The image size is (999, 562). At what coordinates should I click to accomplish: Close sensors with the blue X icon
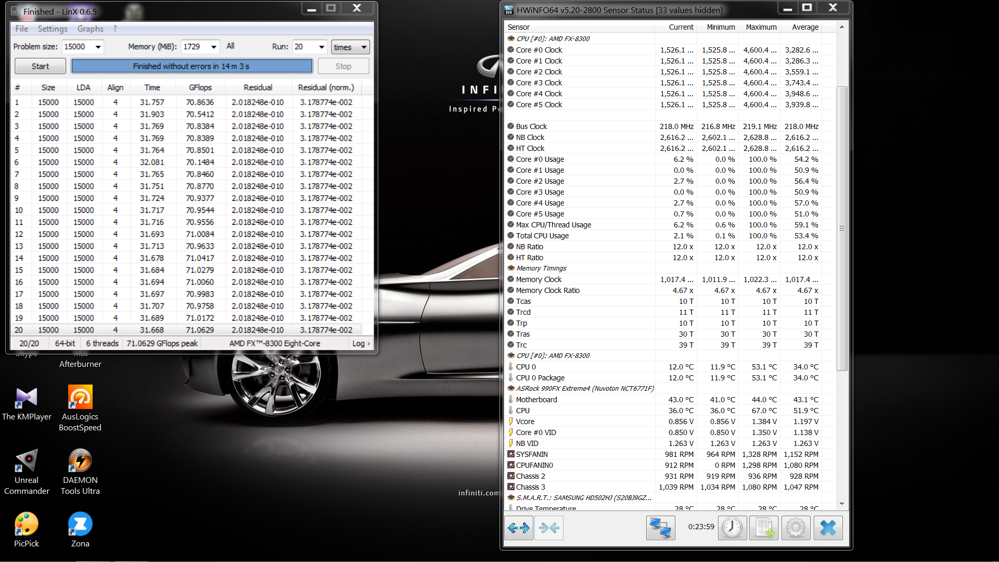pos(828,528)
